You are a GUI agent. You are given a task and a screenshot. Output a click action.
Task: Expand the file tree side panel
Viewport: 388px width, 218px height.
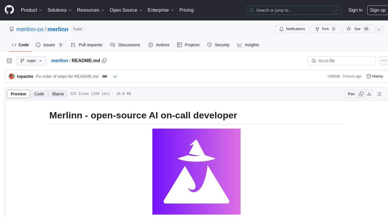(9, 61)
